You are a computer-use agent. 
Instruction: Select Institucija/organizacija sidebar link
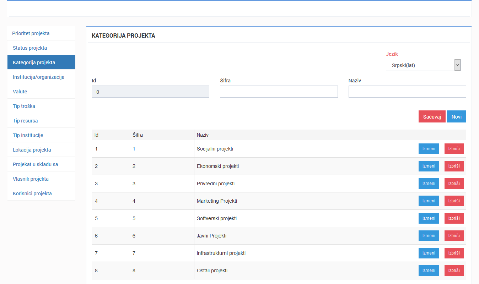tap(38, 77)
